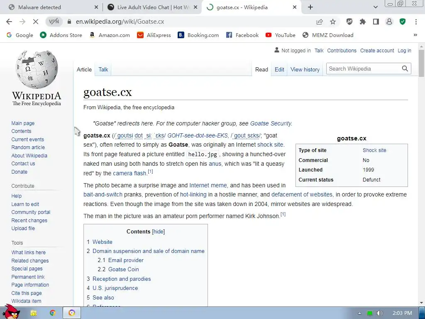This screenshot has height=319, width=425.
Task: Click the Angry Birds start button
Action: click(12, 312)
